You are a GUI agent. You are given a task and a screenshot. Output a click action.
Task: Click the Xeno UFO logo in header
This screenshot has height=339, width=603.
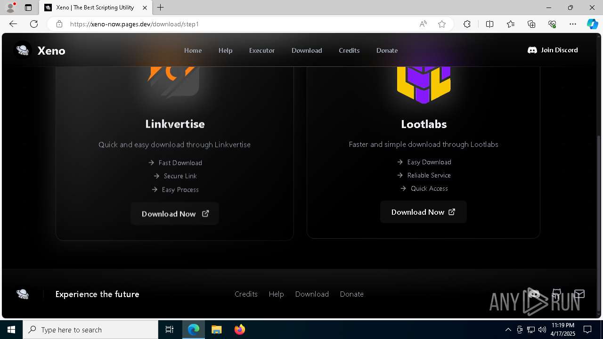(23, 50)
